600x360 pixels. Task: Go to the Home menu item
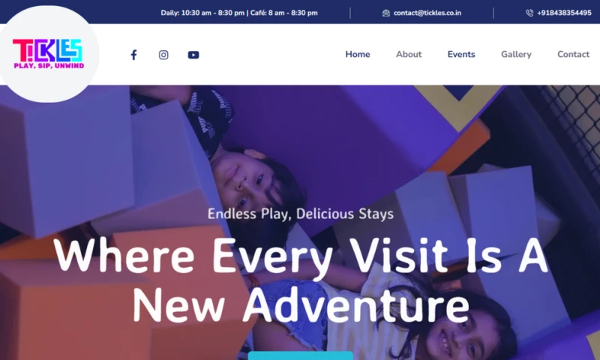(358, 54)
